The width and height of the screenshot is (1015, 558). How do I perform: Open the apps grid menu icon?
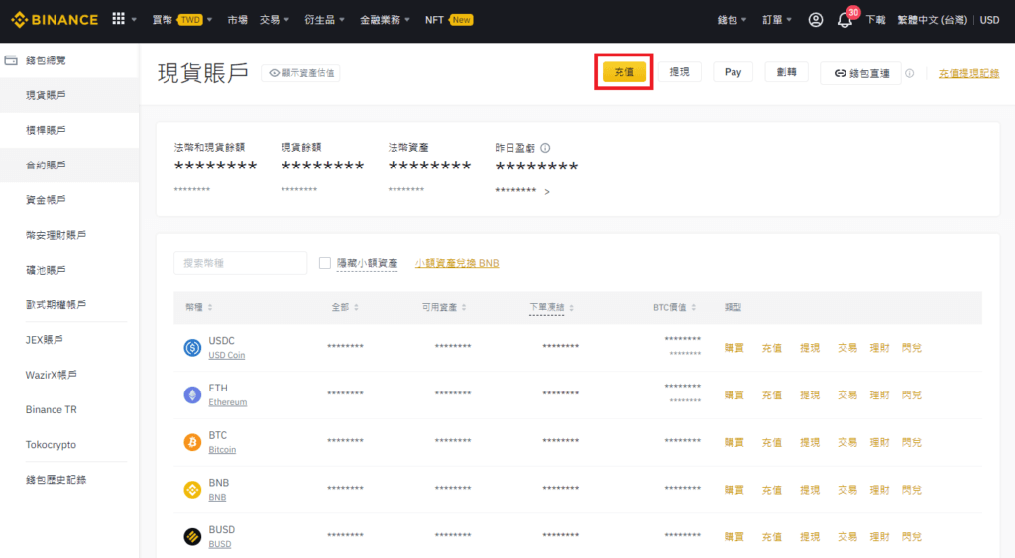119,19
